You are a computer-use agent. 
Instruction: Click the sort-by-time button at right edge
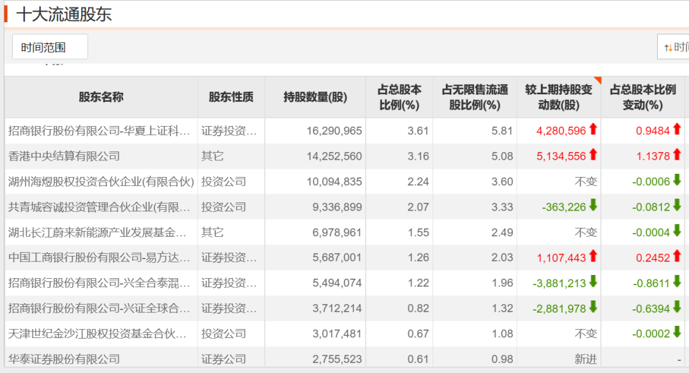(x=674, y=47)
